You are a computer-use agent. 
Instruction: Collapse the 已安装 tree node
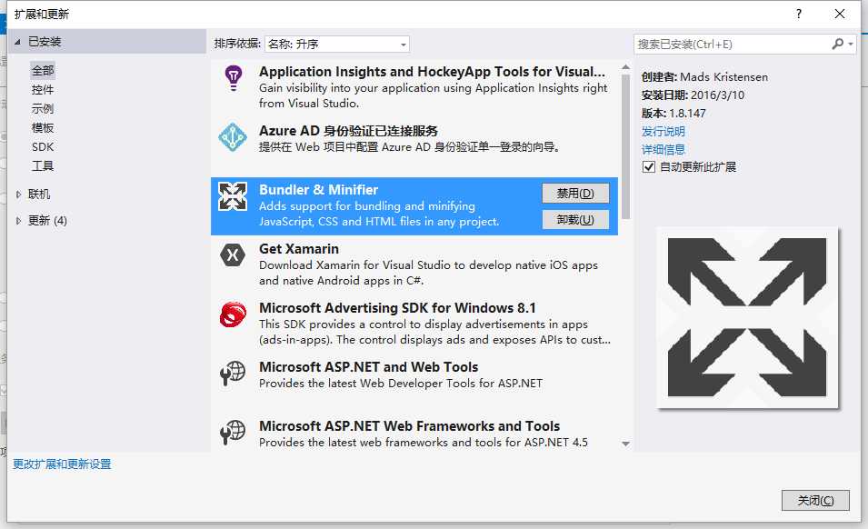tap(17, 42)
